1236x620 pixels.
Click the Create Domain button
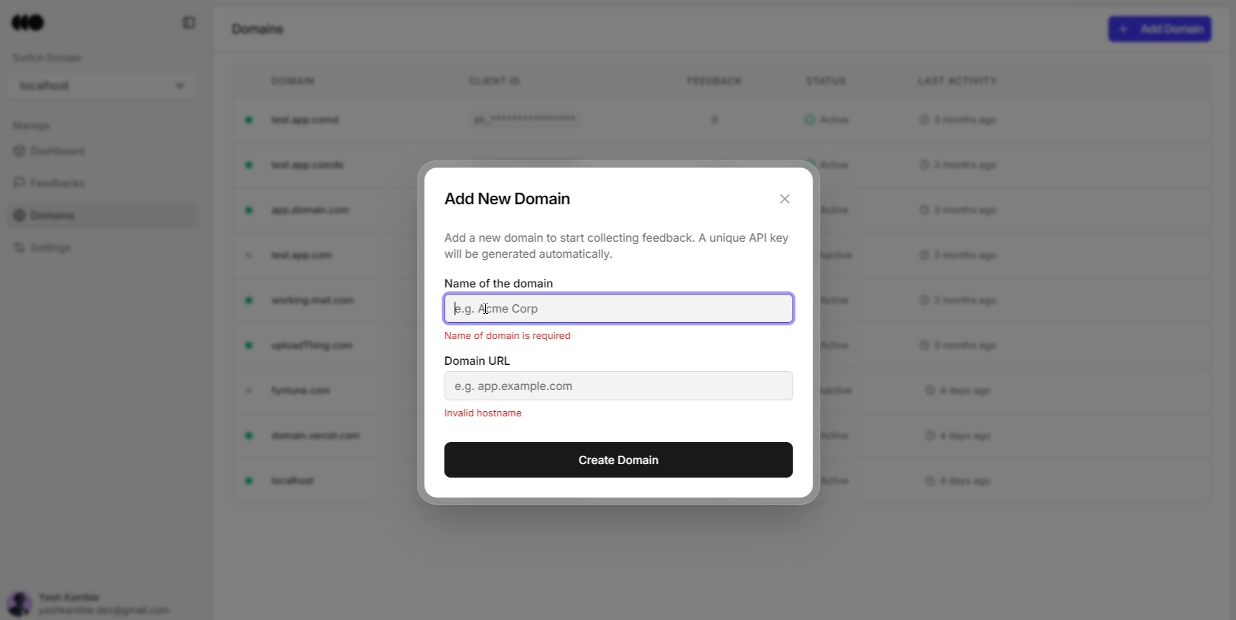click(x=618, y=460)
